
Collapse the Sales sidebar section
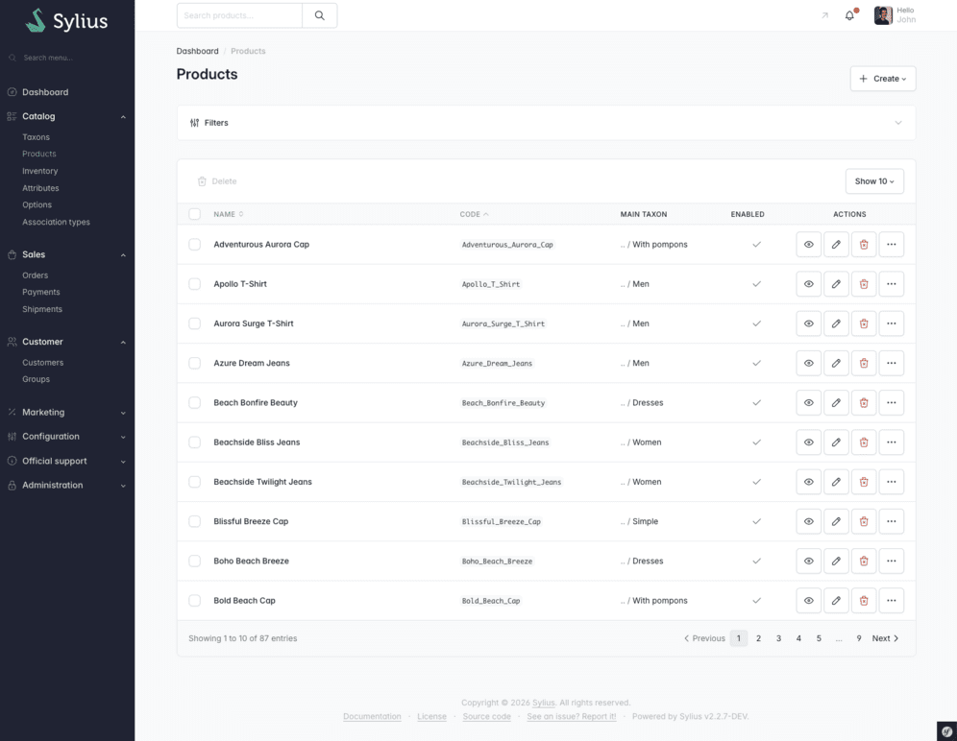pyautogui.click(x=67, y=255)
